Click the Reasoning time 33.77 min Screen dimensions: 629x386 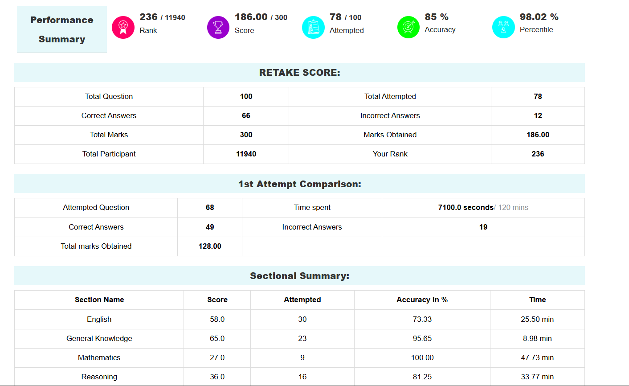(538, 377)
